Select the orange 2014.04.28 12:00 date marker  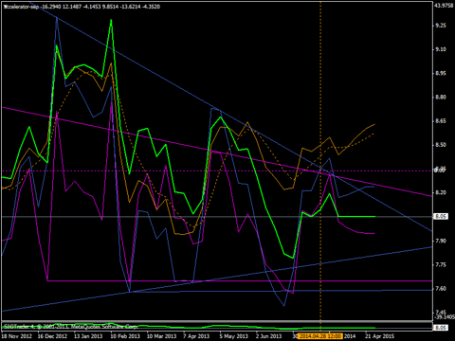[319, 336]
